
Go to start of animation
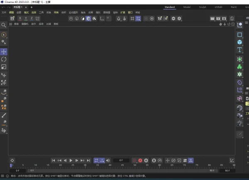(54, 160)
